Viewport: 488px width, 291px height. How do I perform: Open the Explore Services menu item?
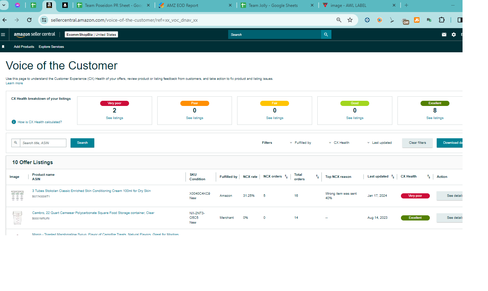coord(51,47)
